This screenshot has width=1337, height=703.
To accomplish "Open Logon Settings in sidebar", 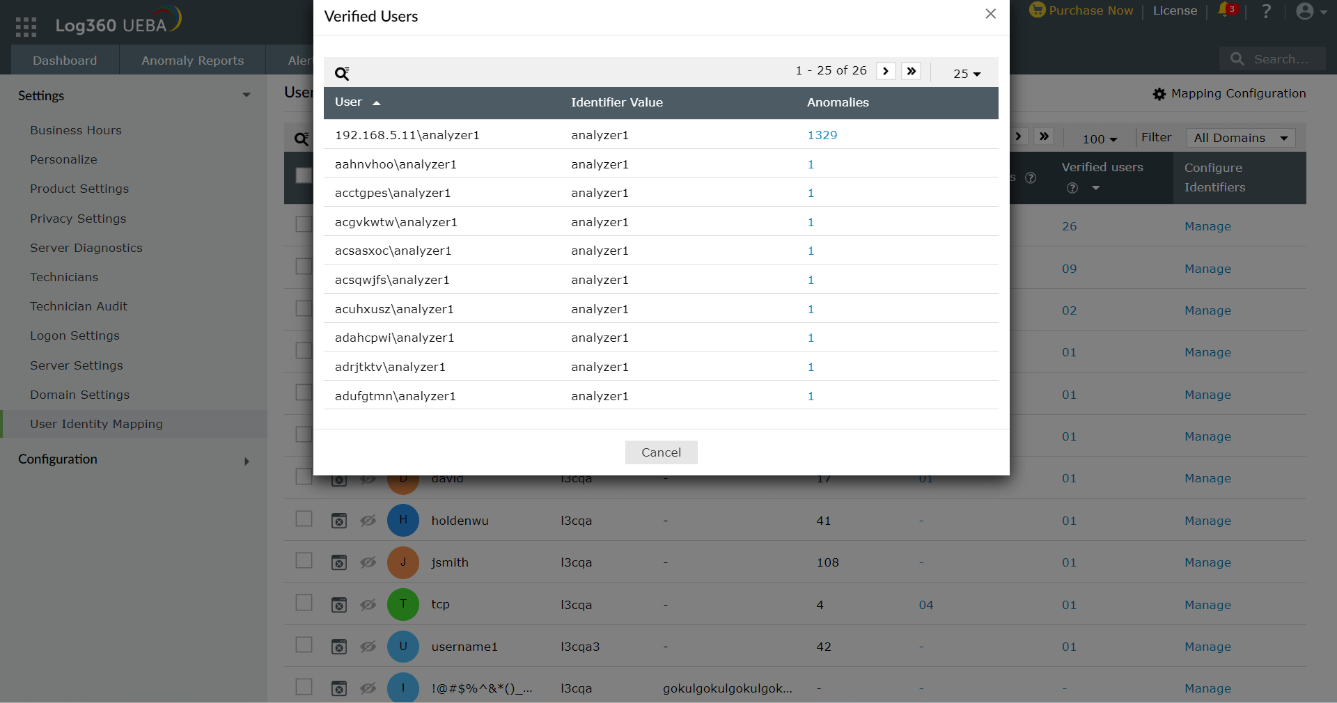I will click(x=75, y=335).
